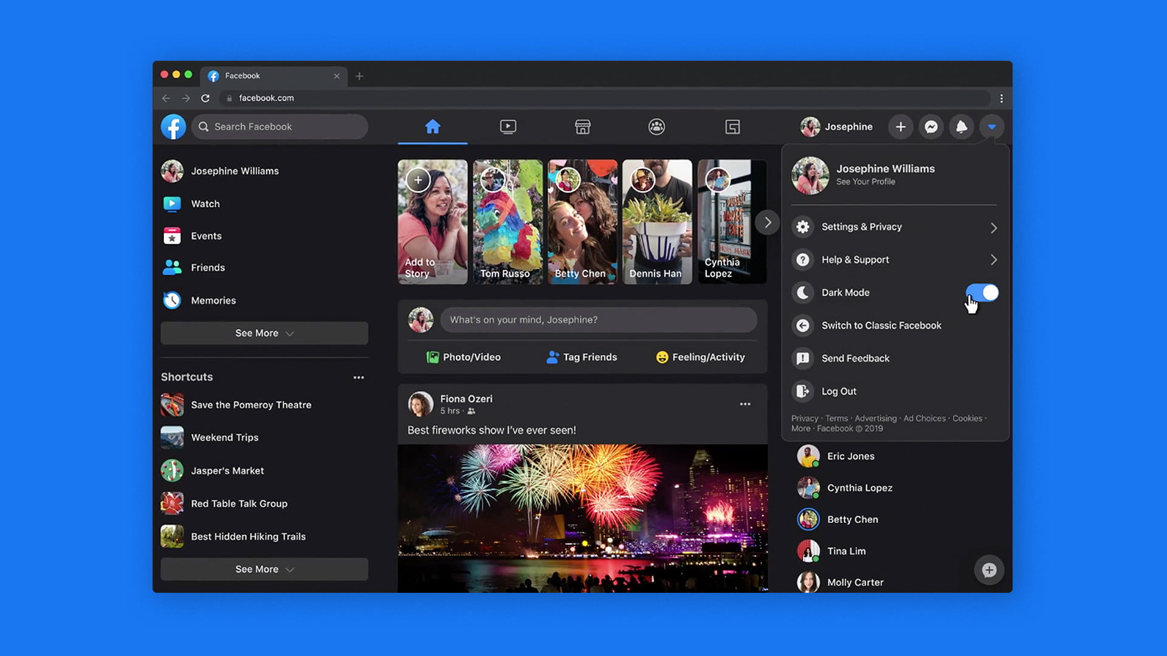Click the Groups navigation icon
Viewport: 1167px width, 656px height.
[x=656, y=126]
